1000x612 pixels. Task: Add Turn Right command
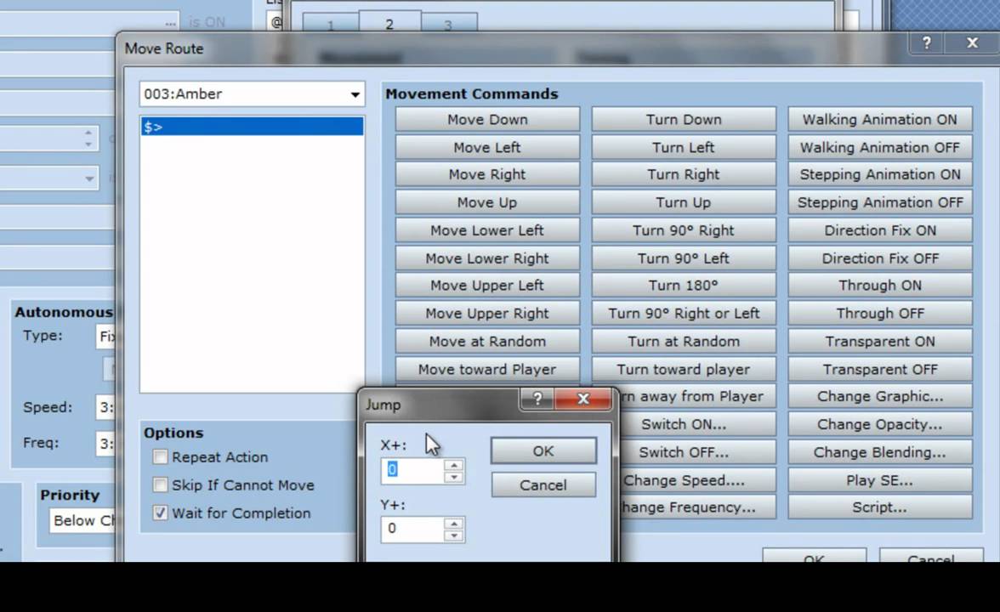click(684, 174)
